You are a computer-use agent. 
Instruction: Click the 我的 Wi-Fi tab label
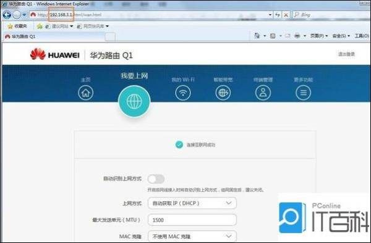[183, 80]
